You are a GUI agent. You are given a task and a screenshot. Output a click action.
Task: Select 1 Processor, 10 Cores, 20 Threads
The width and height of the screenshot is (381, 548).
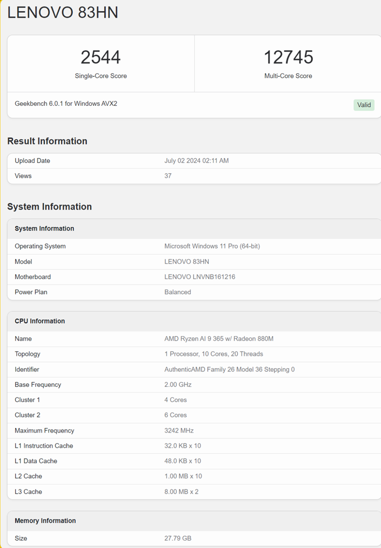214,354
